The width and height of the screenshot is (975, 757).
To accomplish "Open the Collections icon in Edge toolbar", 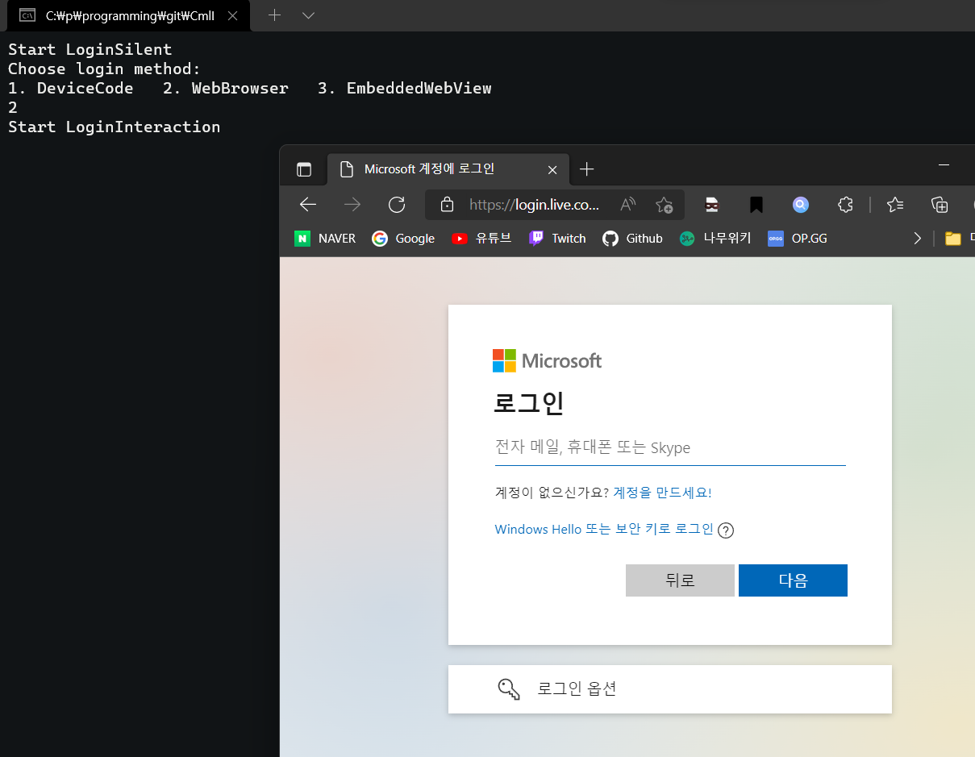I will click(940, 205).
